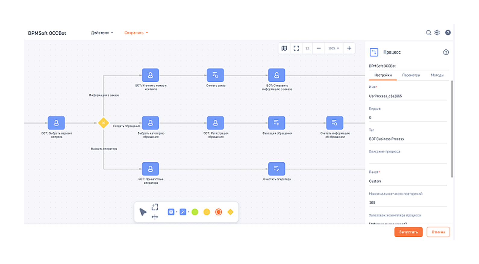
Task: Select the pointer tool in bottom palette
Action: [x=143, y=212]
